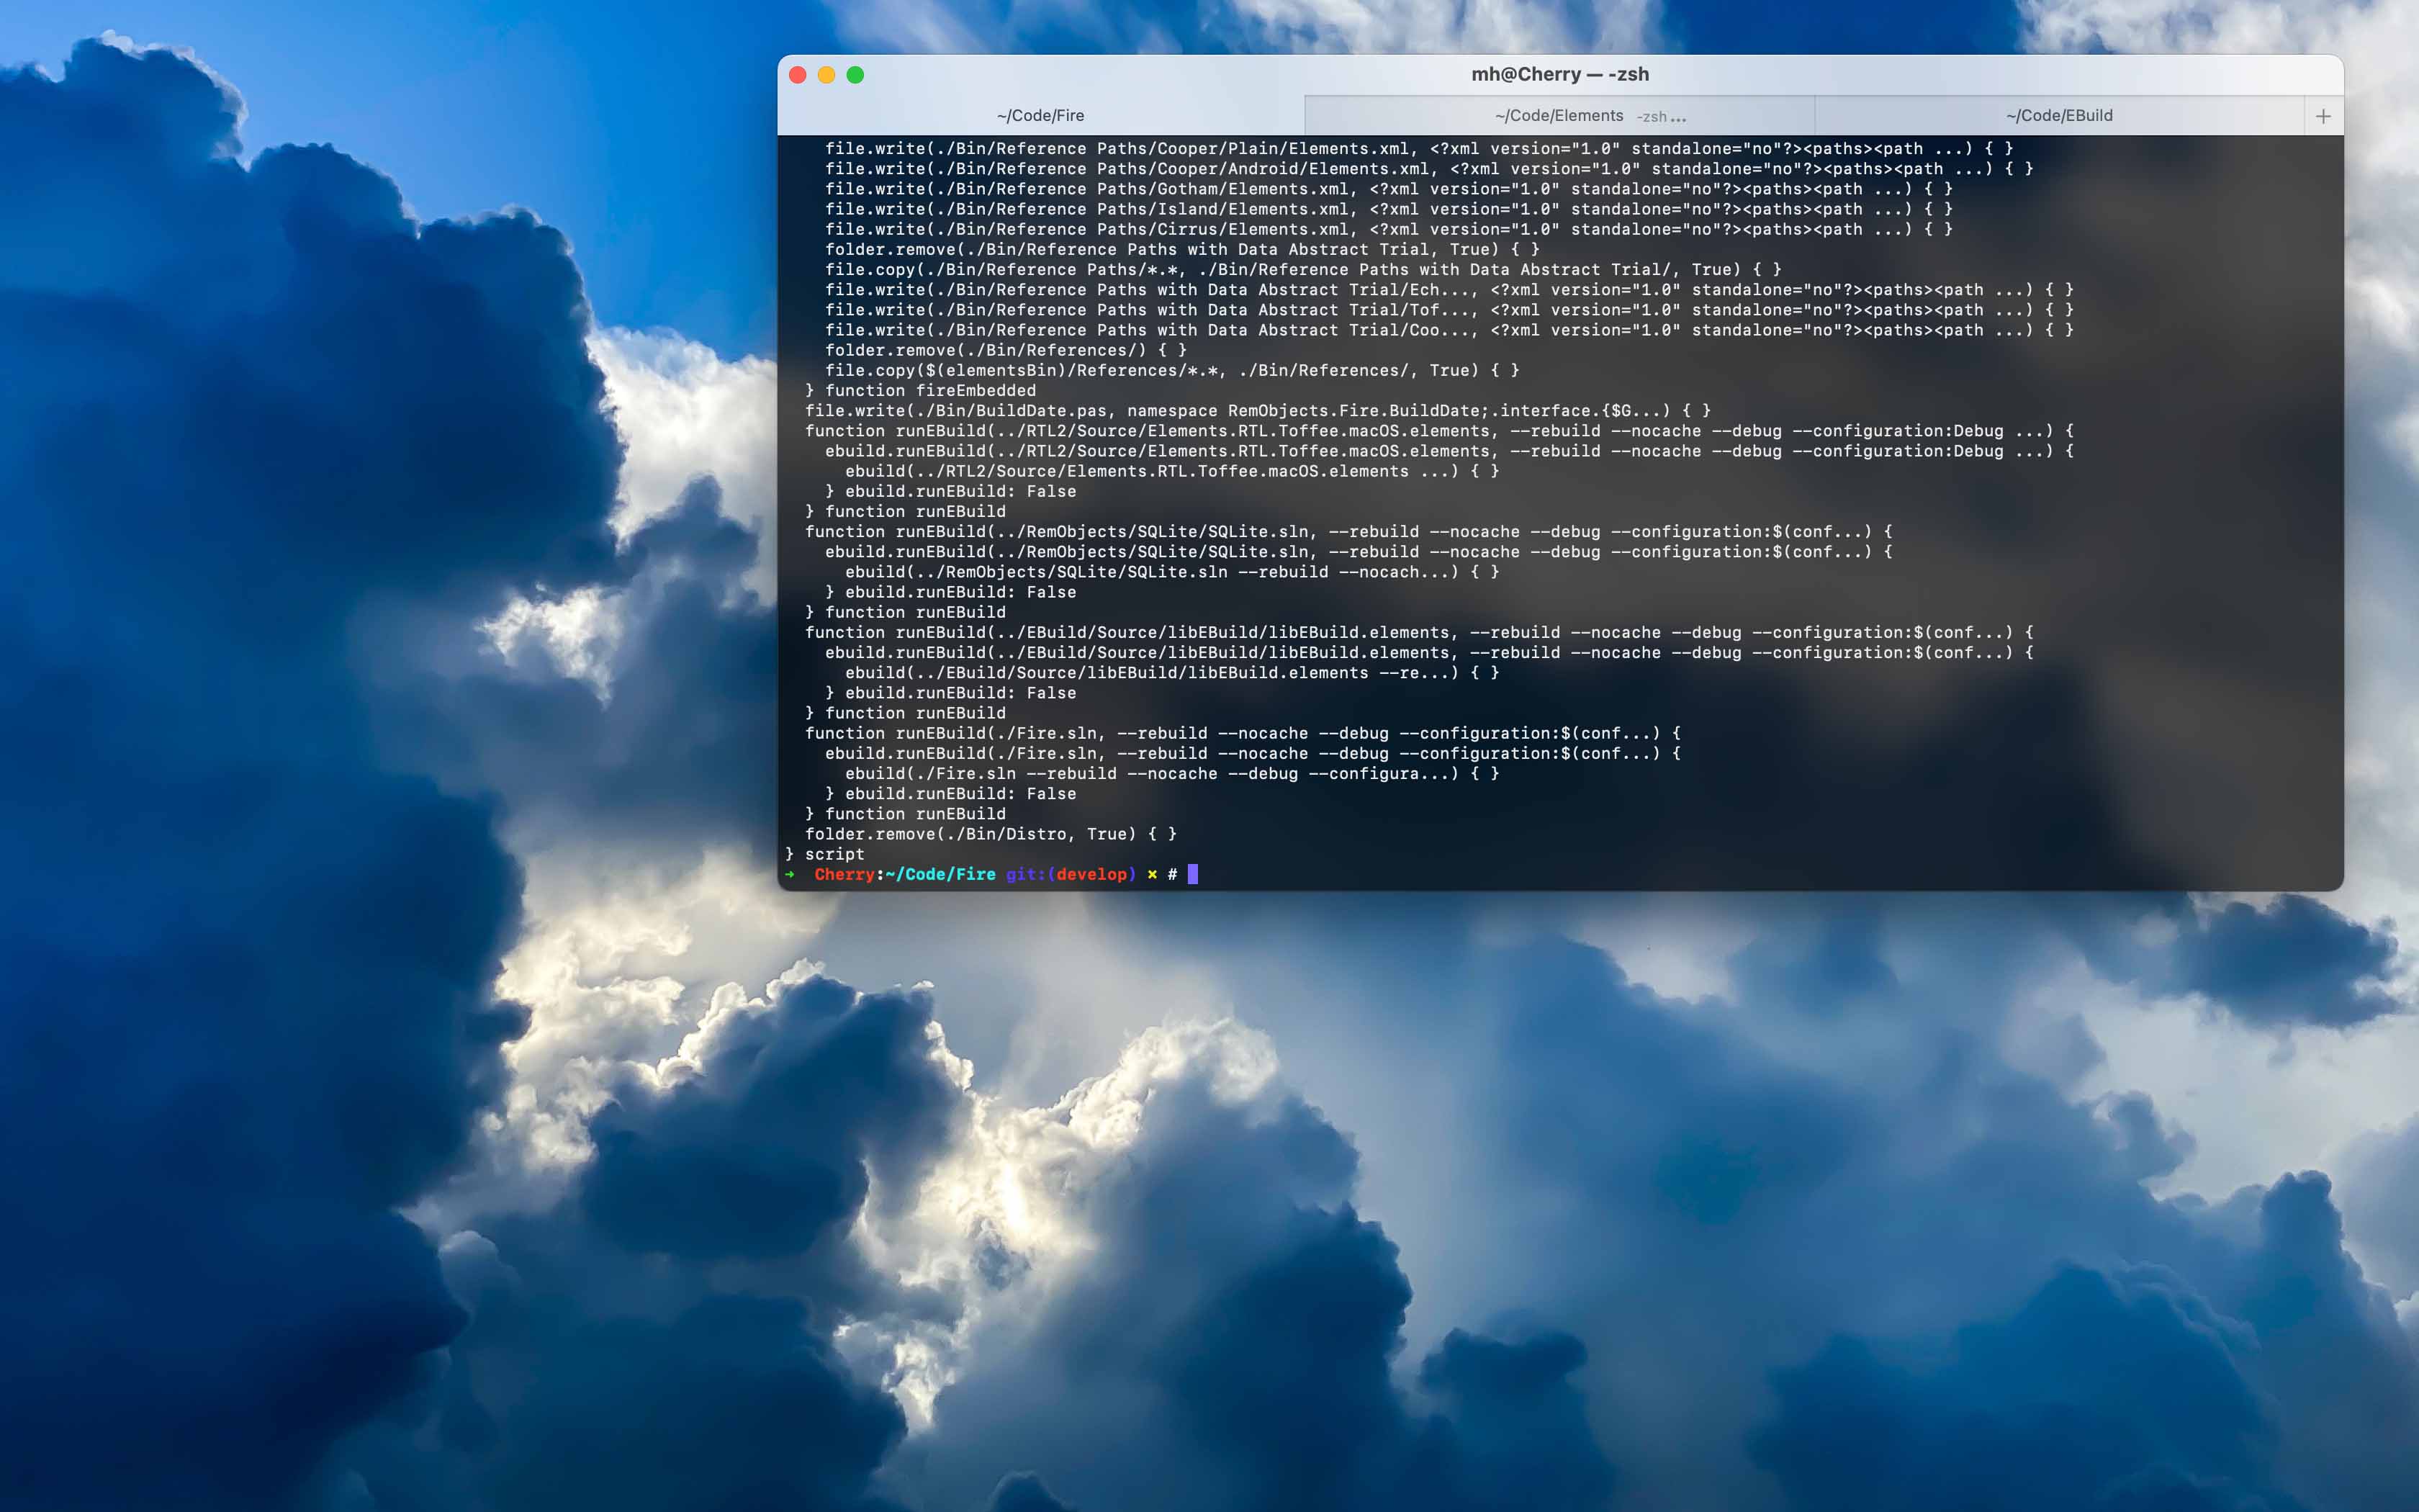This screenshot has width=2419, height=1512.
Task: Click the 'Abstract Trial/Coo...' file.write line
Action: point(1449,330)
